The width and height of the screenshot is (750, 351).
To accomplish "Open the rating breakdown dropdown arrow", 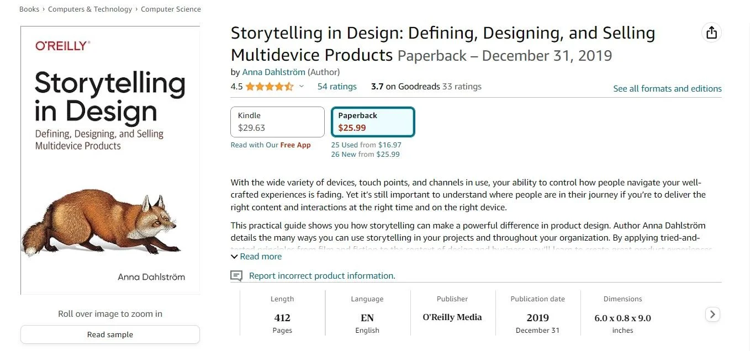I will 302,87.
